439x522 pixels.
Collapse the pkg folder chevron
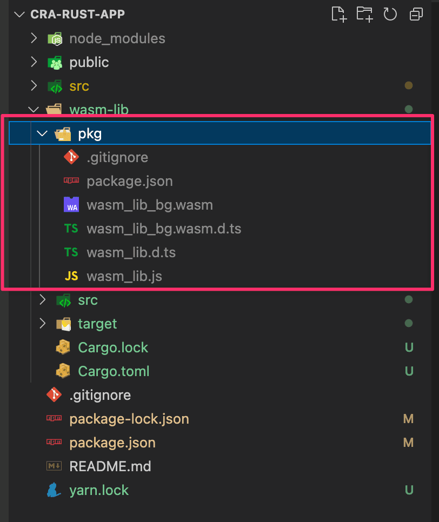[x=42, y=133]
